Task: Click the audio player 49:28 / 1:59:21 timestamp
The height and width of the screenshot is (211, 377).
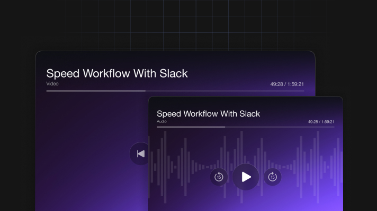Action: point(321,121)
